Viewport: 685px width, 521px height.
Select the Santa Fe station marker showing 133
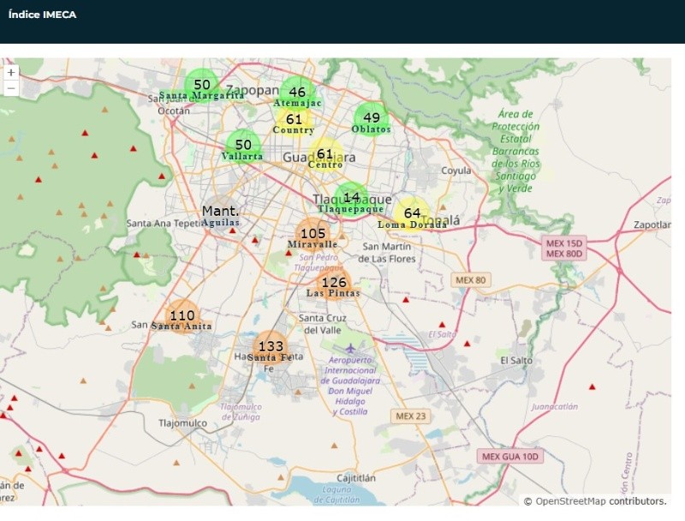[271, 347]
